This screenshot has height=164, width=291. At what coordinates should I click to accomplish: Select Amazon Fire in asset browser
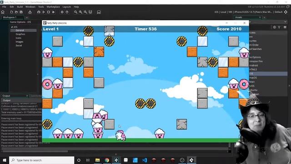tap(256, 61)
